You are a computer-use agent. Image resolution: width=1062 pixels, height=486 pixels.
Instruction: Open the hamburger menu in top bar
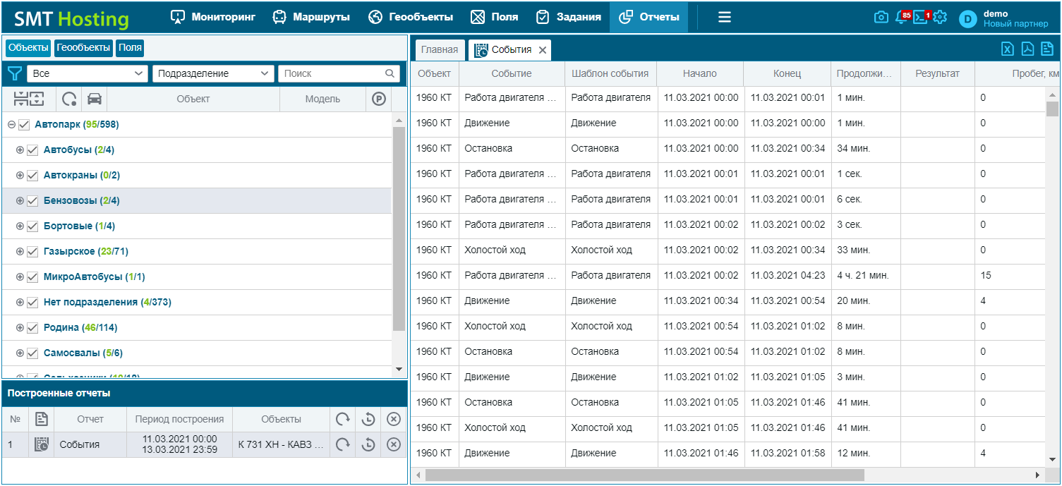(x=724, y=17)
